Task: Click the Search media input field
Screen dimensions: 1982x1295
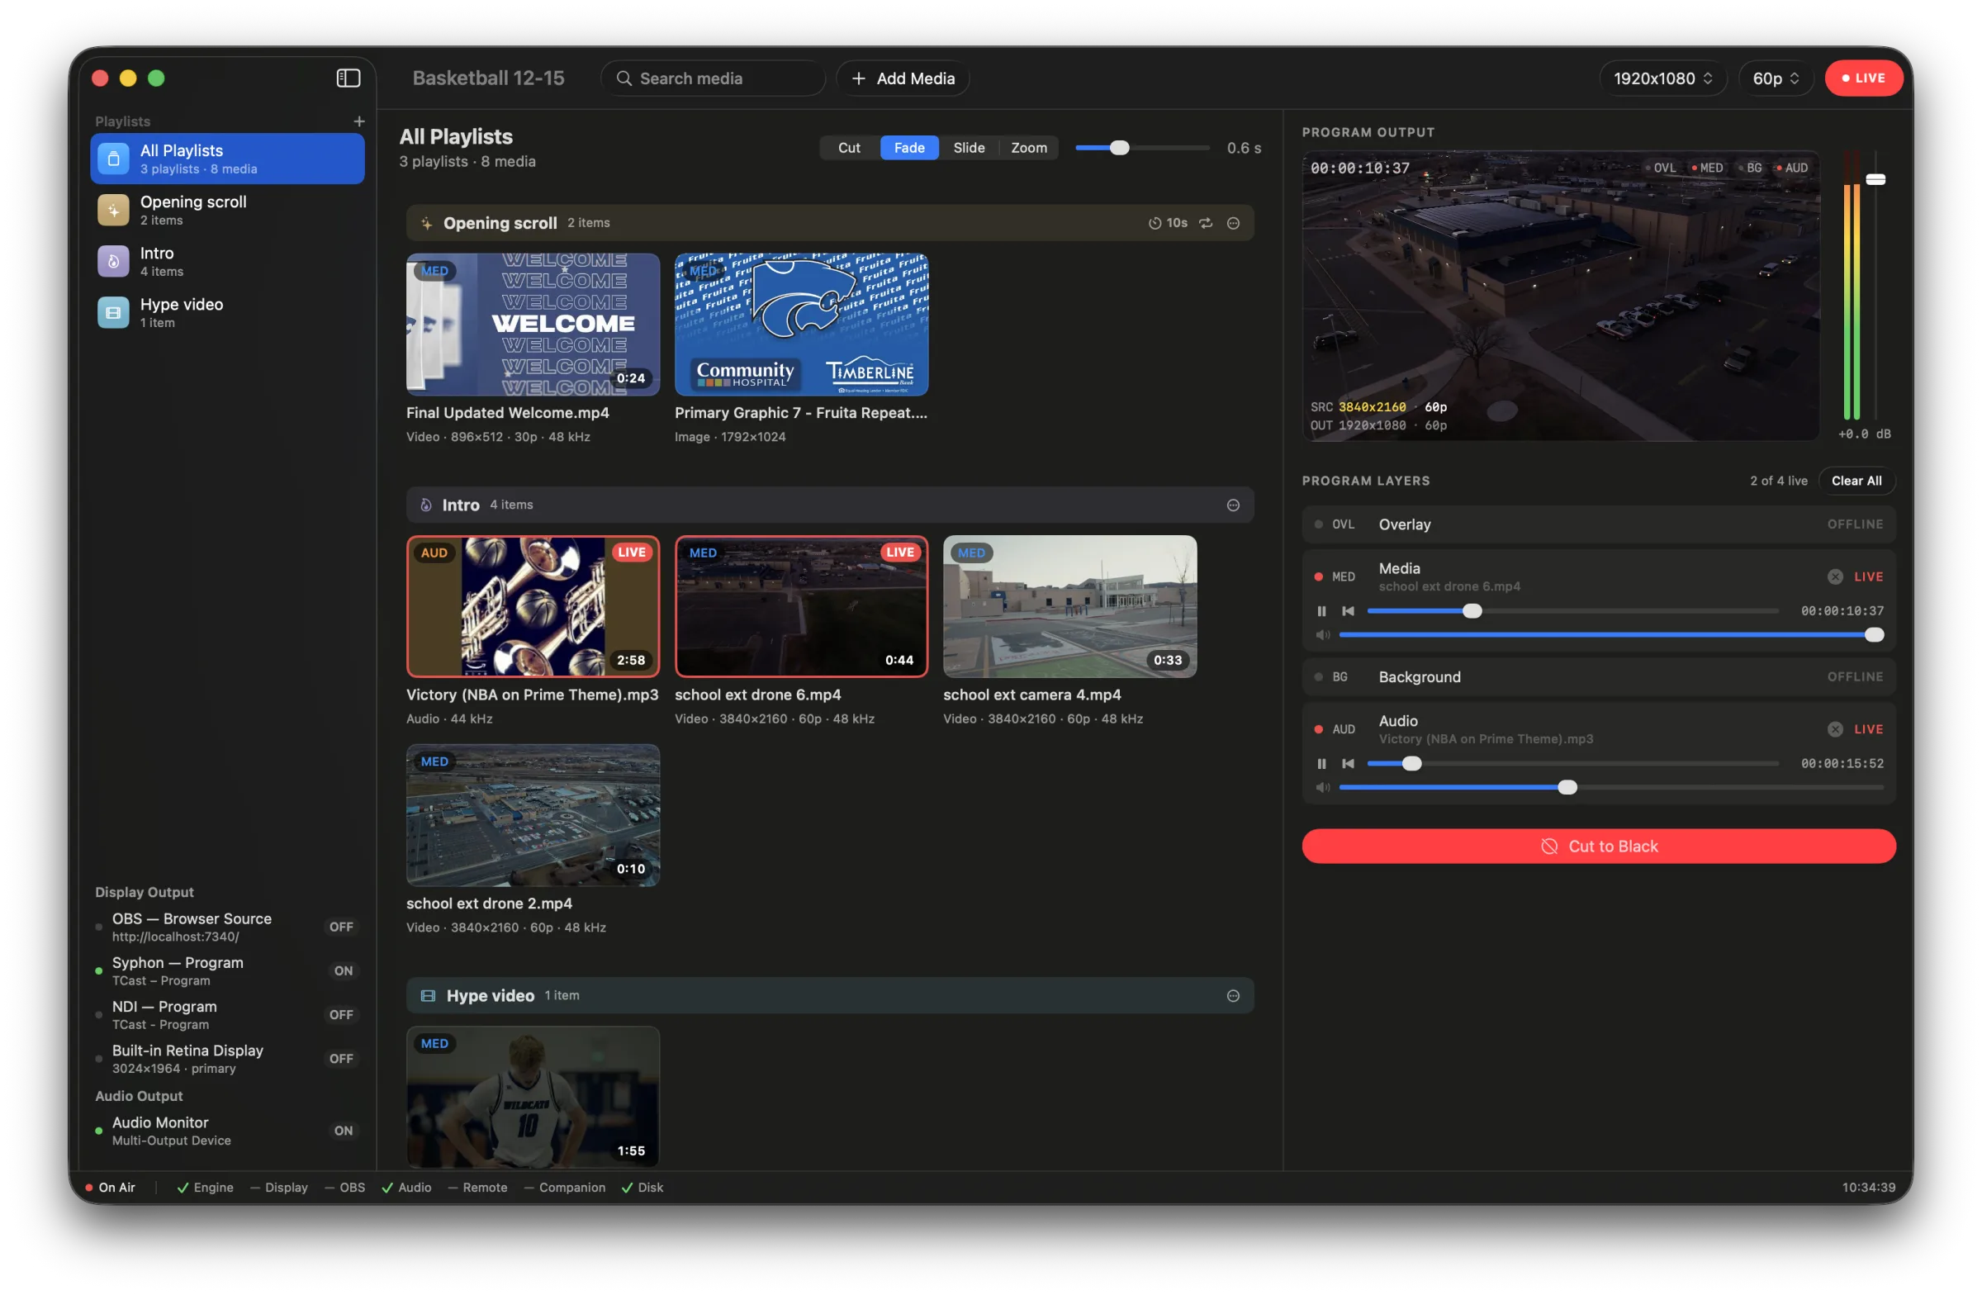Action: (x=713, y=78)
